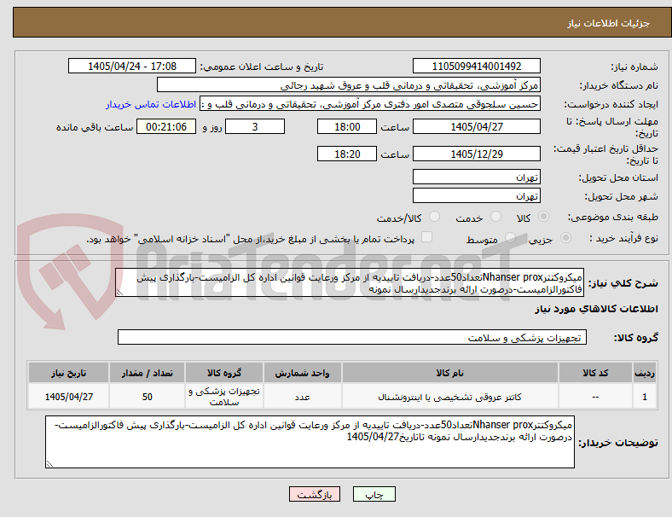Viewport: 672px width, 517px height.
Task: Click quantity cell showing 50
Action: 147,397
